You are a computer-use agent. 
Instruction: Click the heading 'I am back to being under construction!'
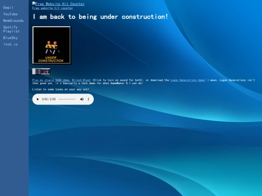(100, 16)
